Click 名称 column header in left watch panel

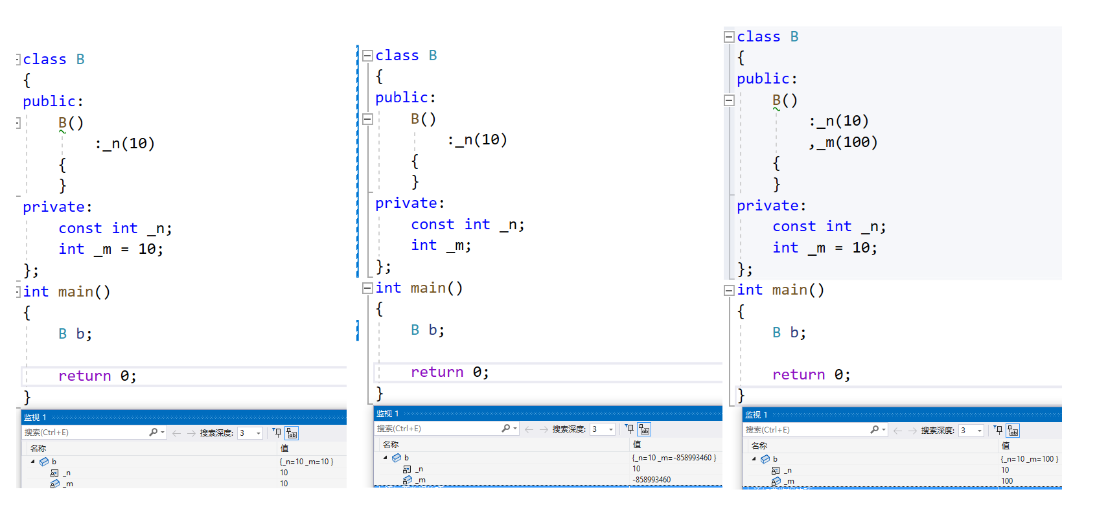[x=38, y=448]
